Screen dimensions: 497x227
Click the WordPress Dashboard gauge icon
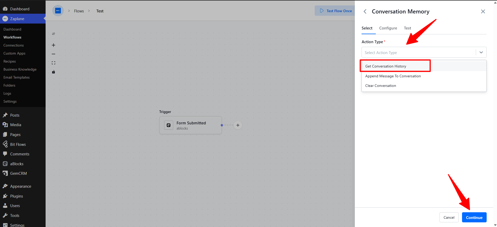pyautogui.click(x=5, y=9)
